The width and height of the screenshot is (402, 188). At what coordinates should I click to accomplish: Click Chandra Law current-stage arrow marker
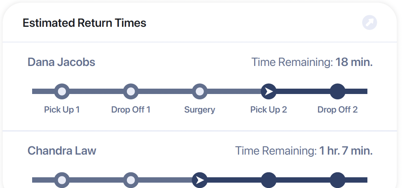coord(200,180)
